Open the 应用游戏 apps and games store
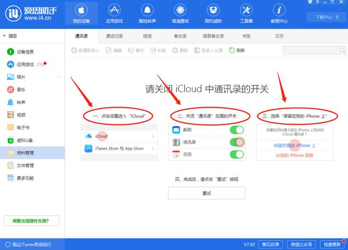Image resolution: width=348 pixels, height=250 pixels. click(114, 13)
